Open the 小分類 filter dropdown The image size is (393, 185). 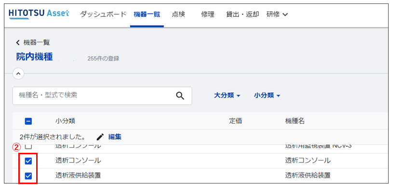(x=267, y=95)
